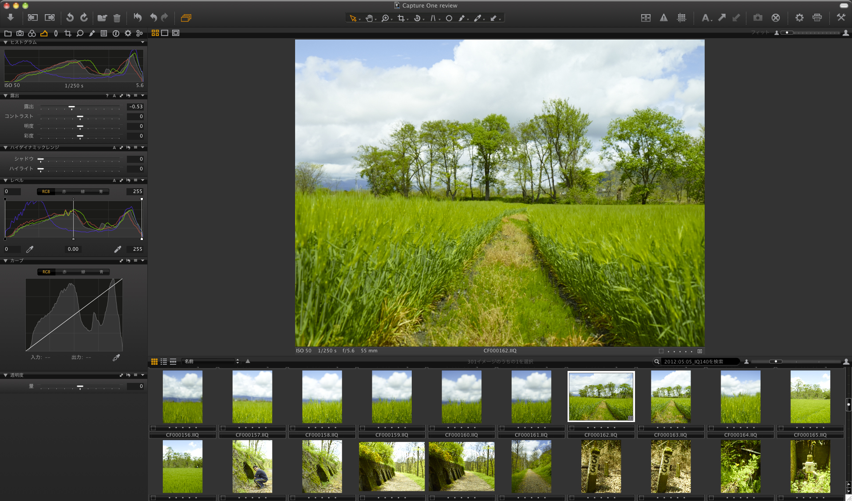Tick the checkbox under CF000156.IIQ thumbnail
Screen dimensions: 852x501
tap(153, 428)
